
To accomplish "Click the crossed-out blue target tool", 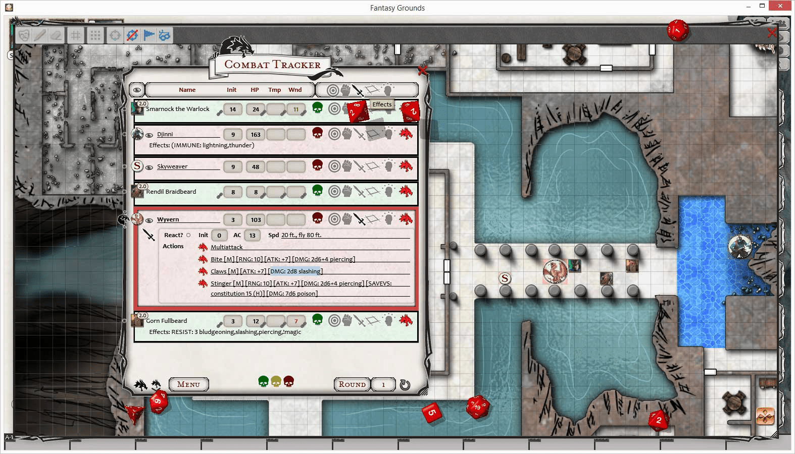I will [x=132, y=35].
